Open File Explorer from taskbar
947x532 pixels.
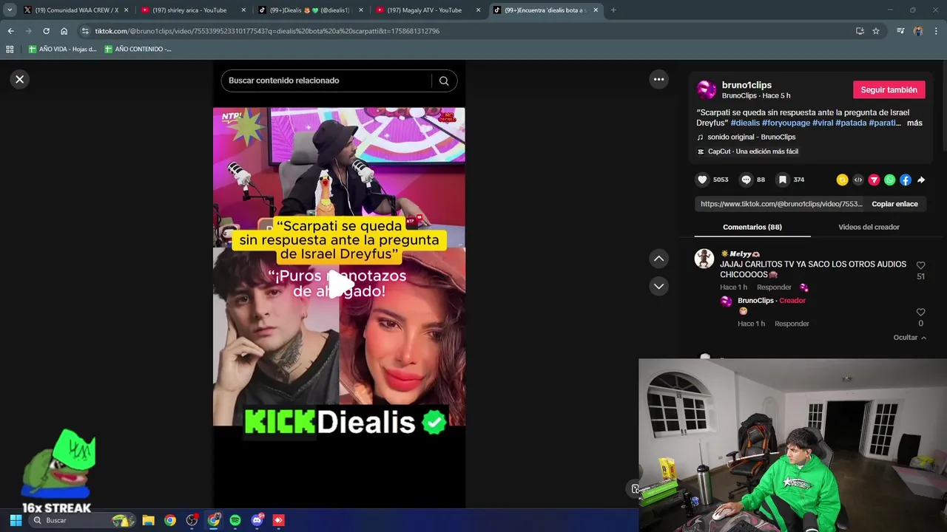point(148,520)
